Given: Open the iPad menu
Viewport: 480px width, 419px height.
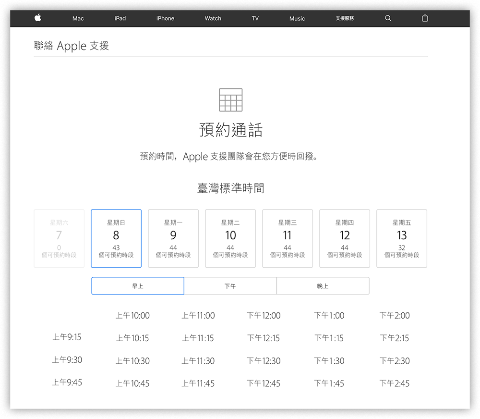Looking at the screenshot, I should click(x=120, y=18).
